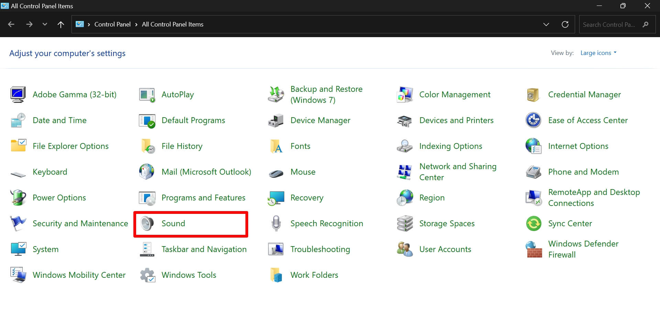Expand the address bar history dropdown
The height and width of the screenshot is (328, 660).
[x=546, y=24]
